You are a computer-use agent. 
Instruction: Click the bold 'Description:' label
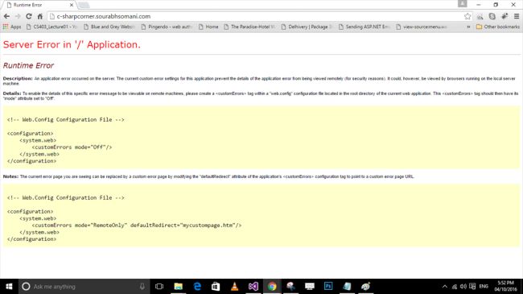click(18, 78)
